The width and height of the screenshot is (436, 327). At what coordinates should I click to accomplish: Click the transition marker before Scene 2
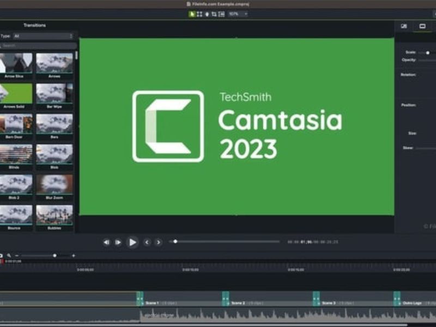[x=226, y=299]
